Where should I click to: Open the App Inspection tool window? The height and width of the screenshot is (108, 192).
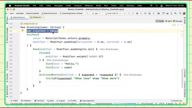[87, 101]
